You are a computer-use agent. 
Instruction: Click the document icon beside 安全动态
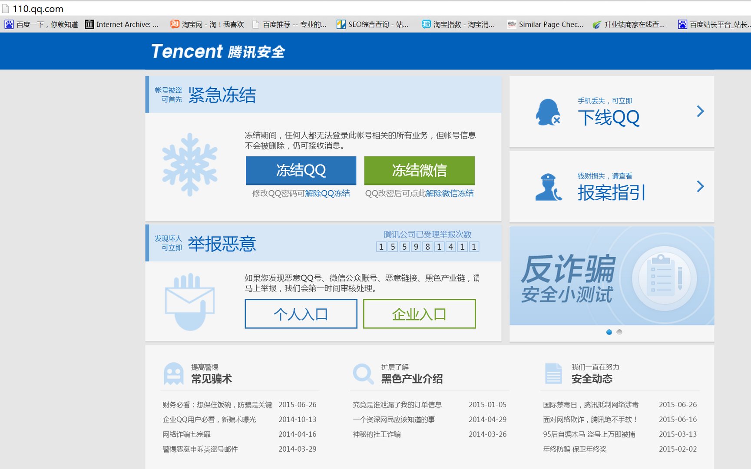(x=553, y=373)
